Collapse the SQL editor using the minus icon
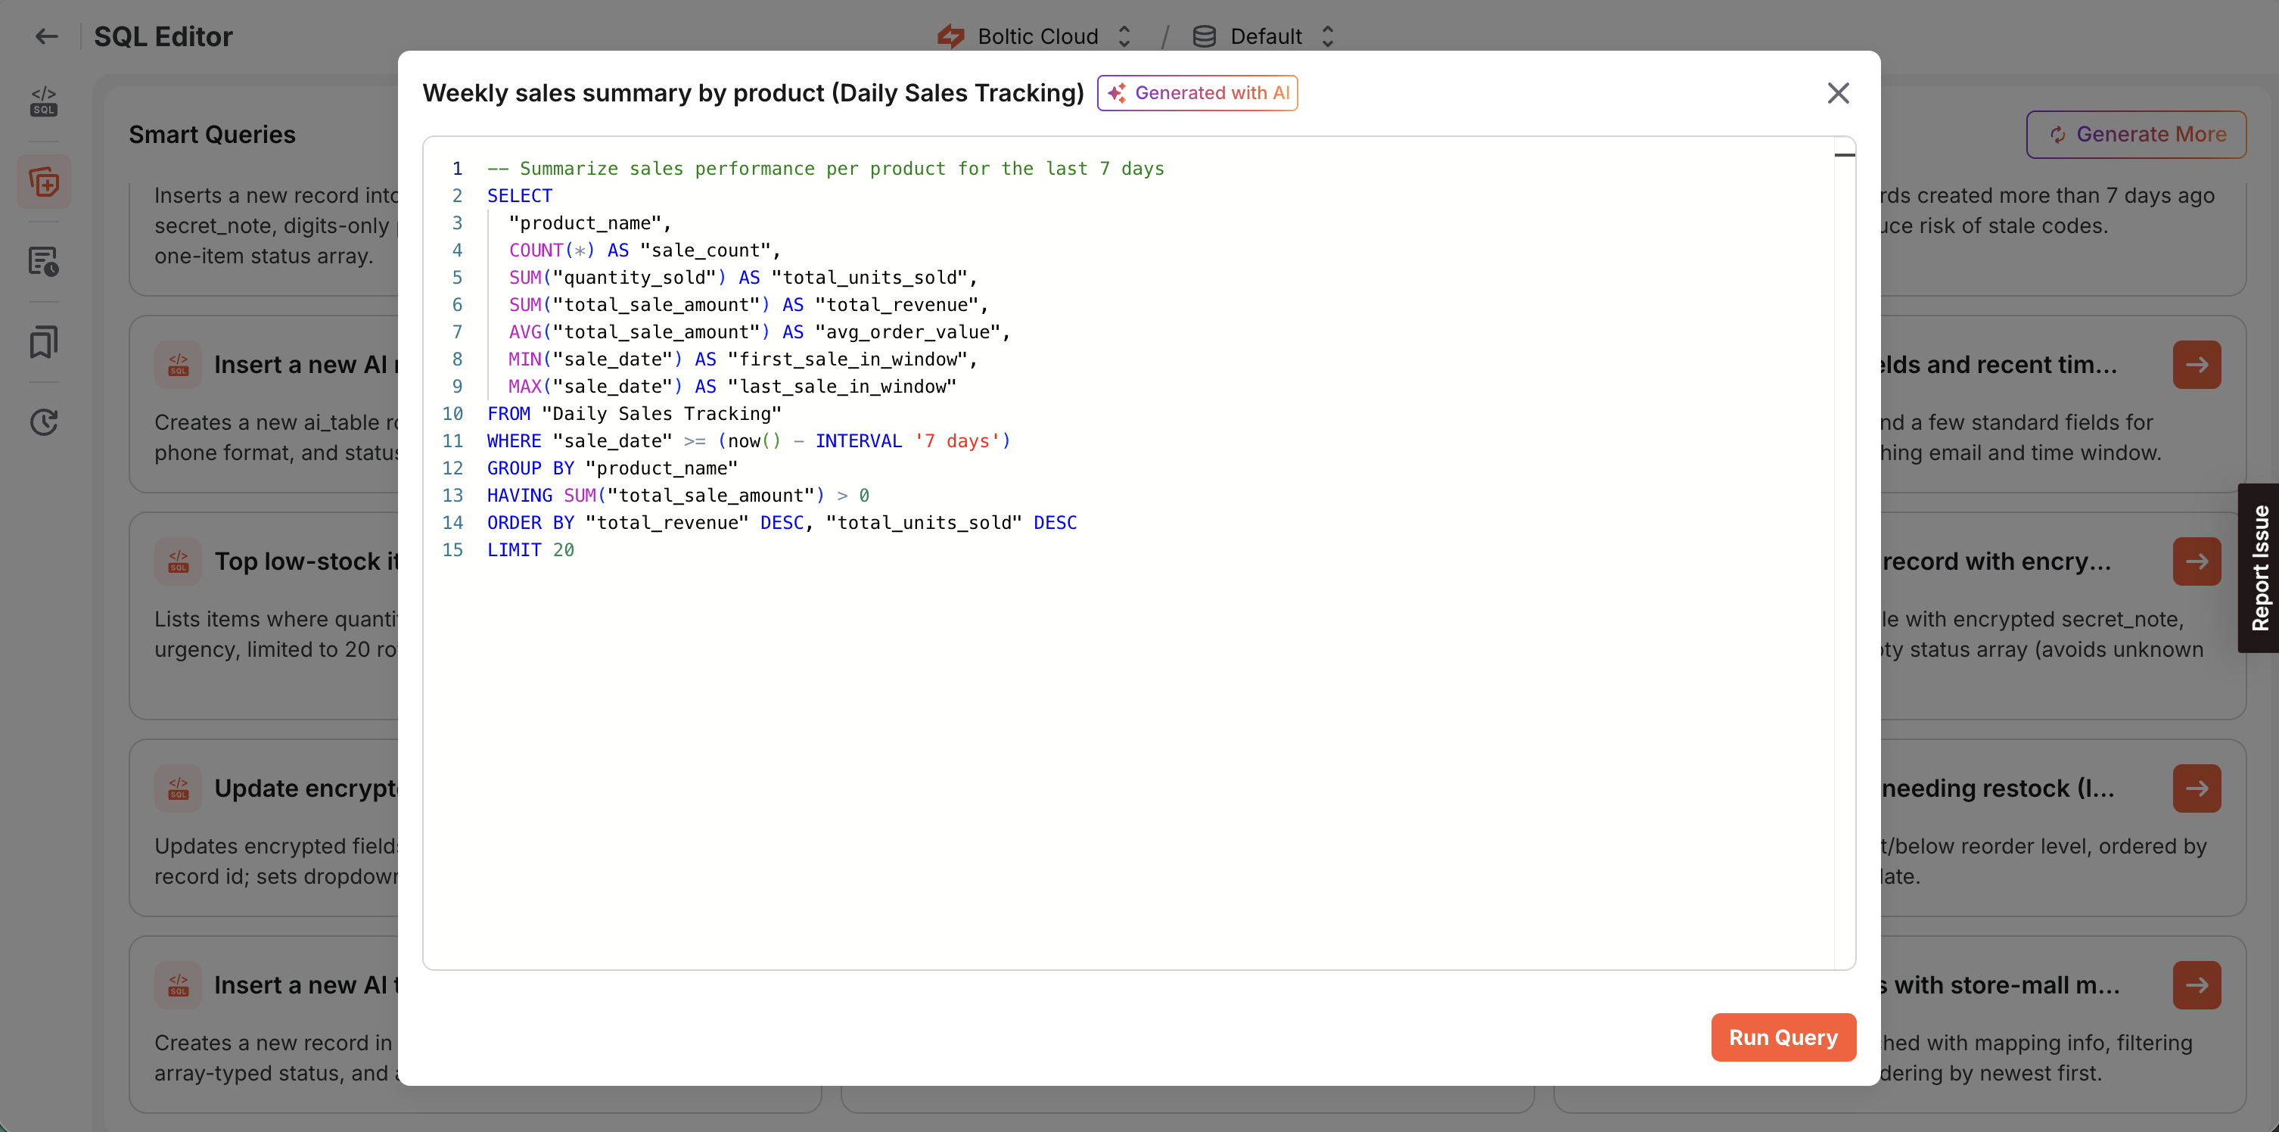The width and height of the screenshot is (2279, 1132). pos(1845,156)
